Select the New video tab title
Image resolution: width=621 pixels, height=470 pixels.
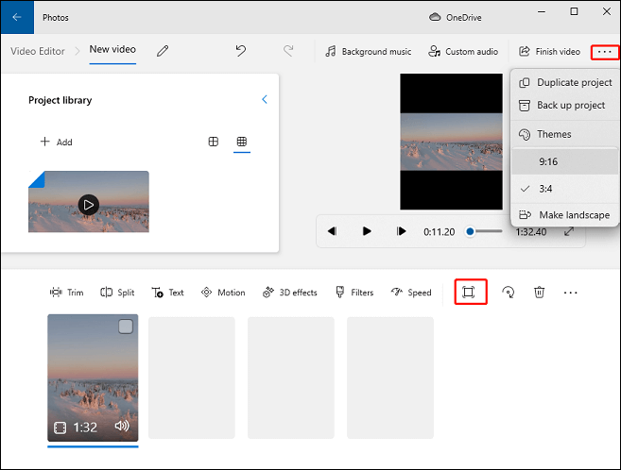coord(112,49)
